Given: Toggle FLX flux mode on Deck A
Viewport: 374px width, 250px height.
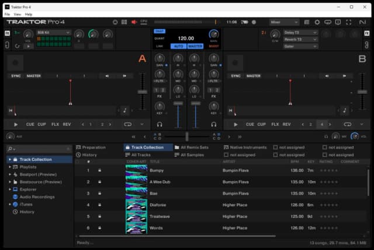Looking at the screenshot, I should pos(55,124).
